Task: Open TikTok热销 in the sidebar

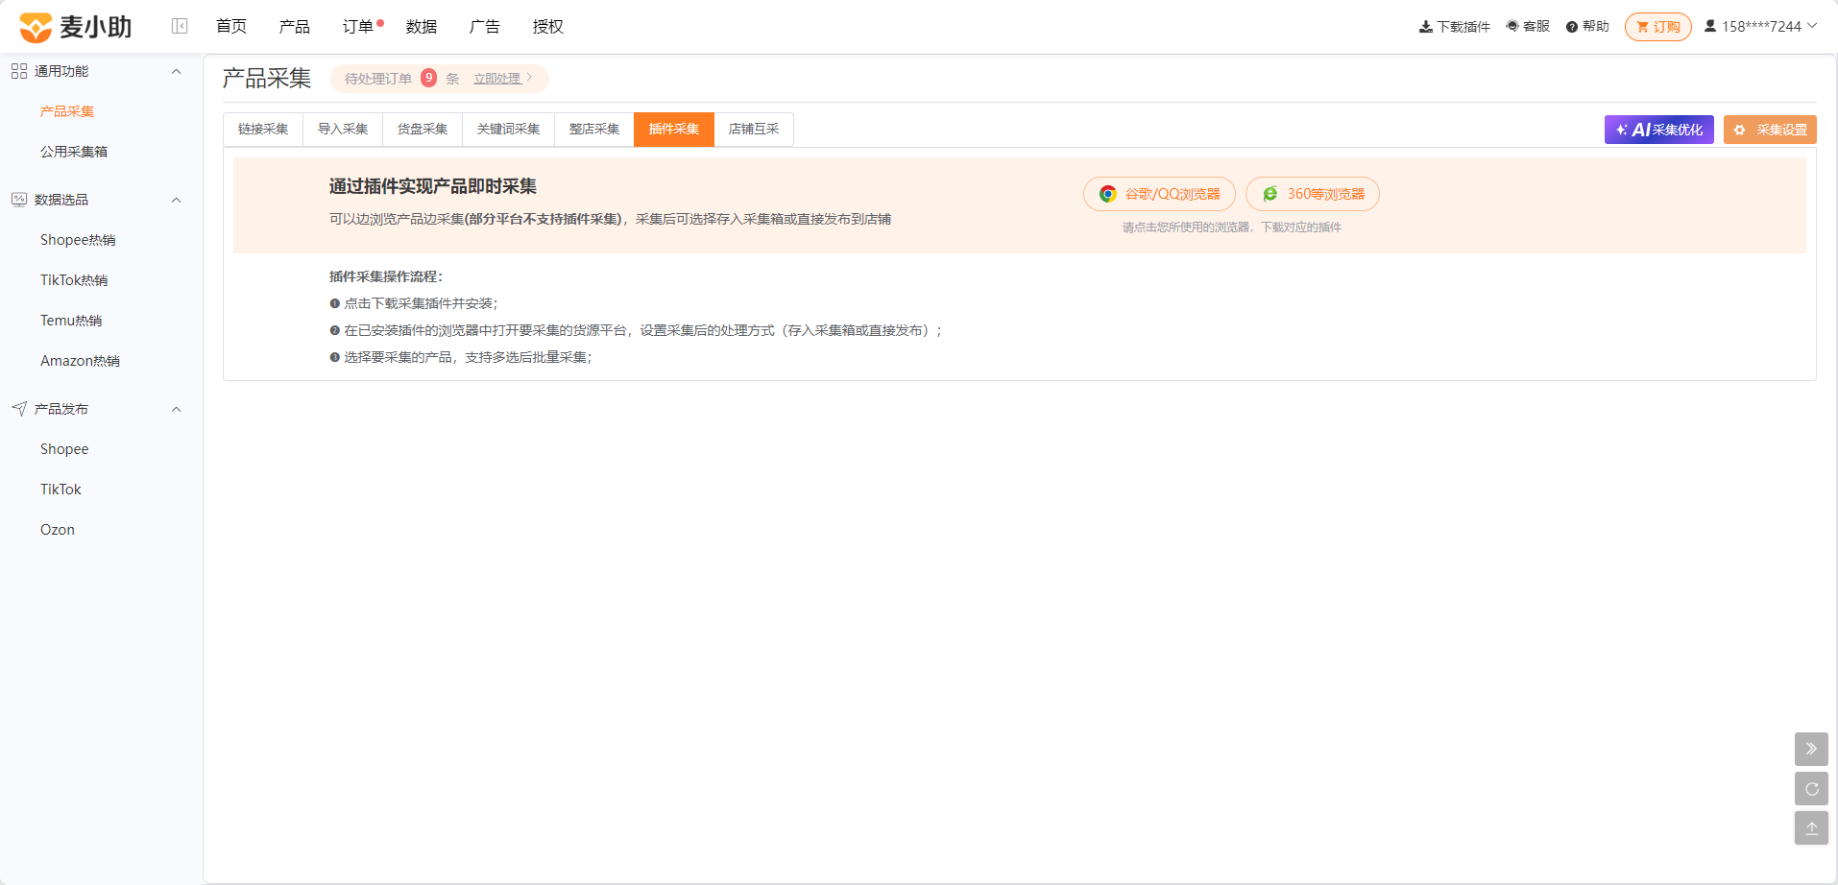Action: pos(74,280)
